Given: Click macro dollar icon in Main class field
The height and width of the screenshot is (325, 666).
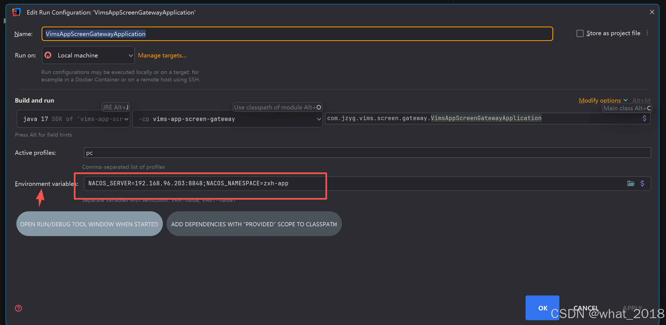Looking at the screenshot, I should pyautogui.click(x=645, y=118).
